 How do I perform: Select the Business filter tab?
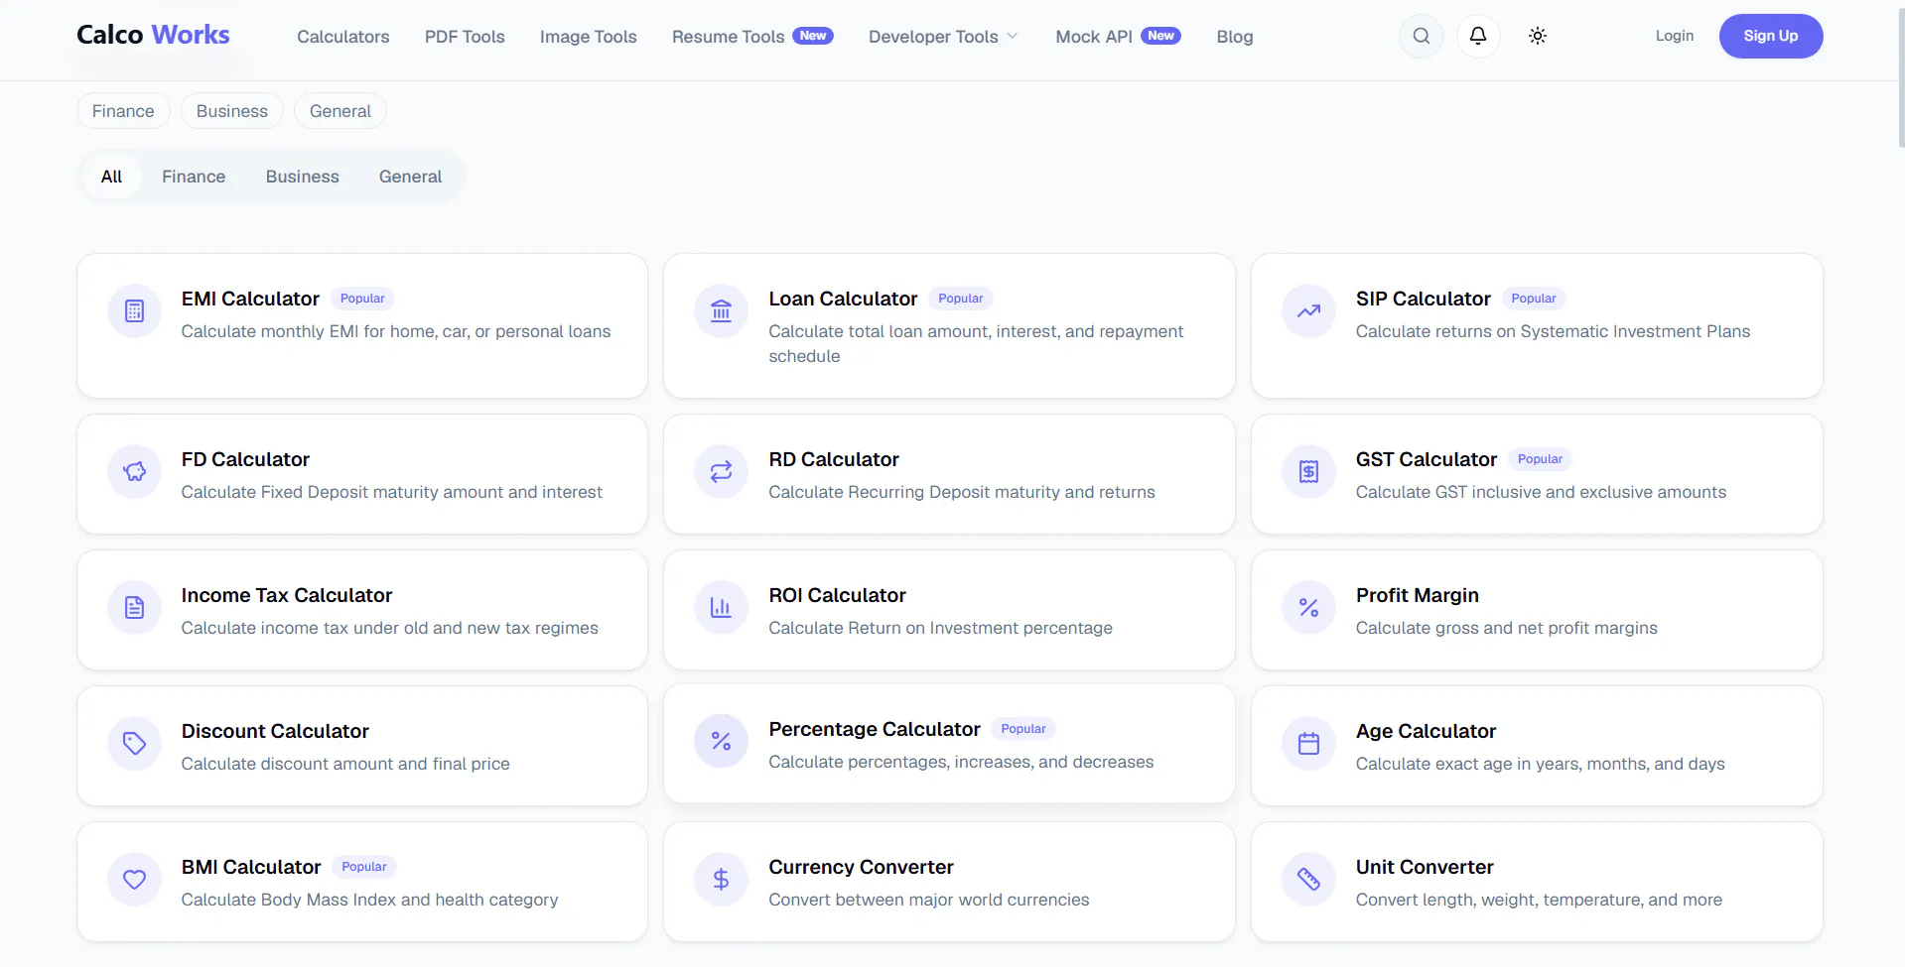[303, 177]
